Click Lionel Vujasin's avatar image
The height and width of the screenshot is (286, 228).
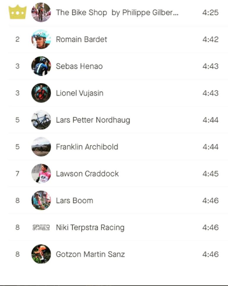point(41,93)
